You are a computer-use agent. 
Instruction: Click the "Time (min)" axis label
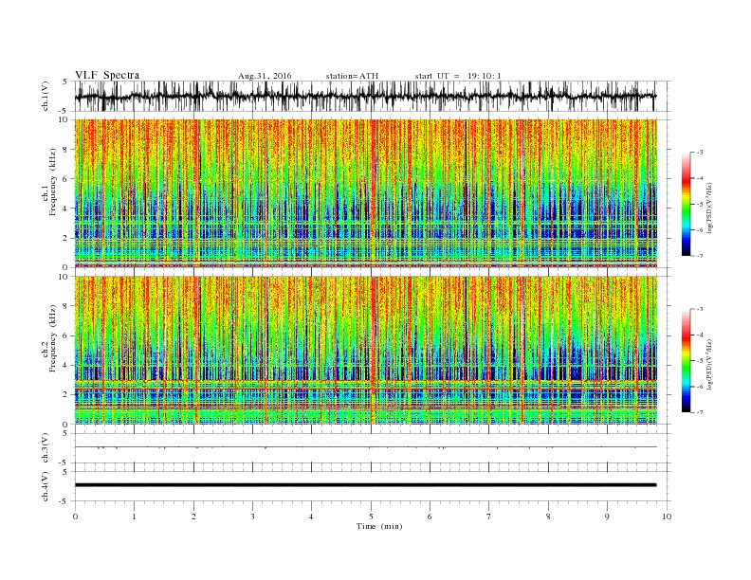pyautogui.click(x=379, y=526)
